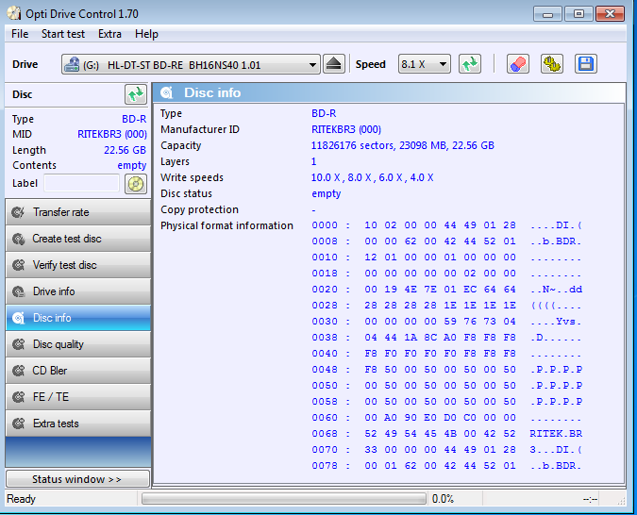Click the eraser icon to erase disc

click(518, 64)
